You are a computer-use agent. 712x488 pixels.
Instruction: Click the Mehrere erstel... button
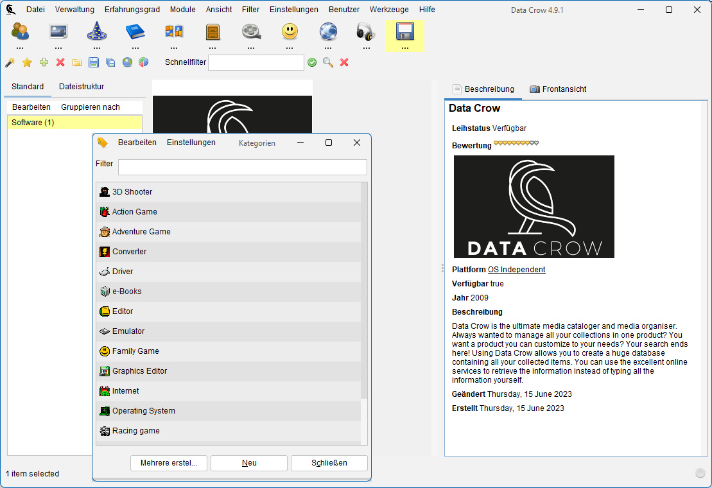point(168,463)
